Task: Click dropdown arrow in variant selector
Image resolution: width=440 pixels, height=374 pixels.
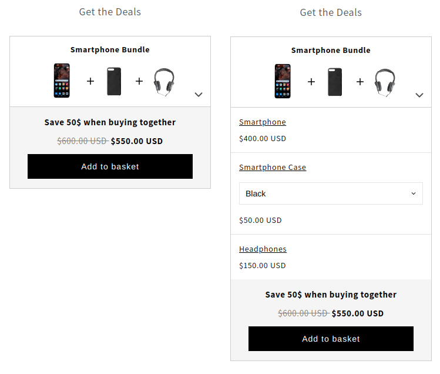Action: pyautogui.click(x=414, y=193)
